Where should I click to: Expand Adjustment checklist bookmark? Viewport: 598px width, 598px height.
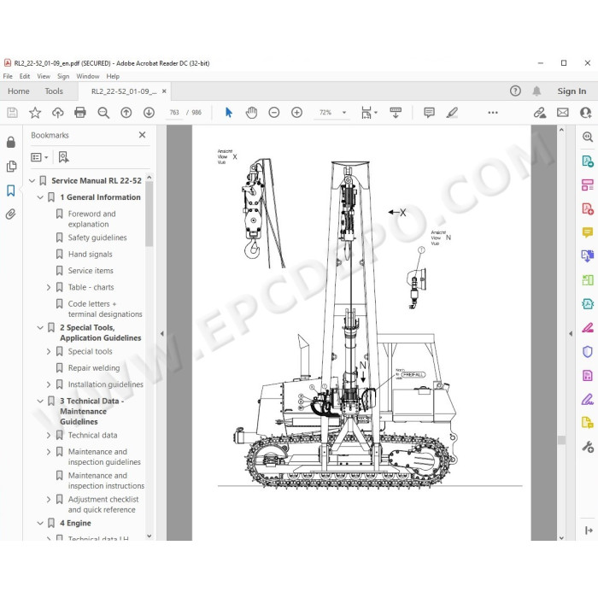[x=49, y=499]
